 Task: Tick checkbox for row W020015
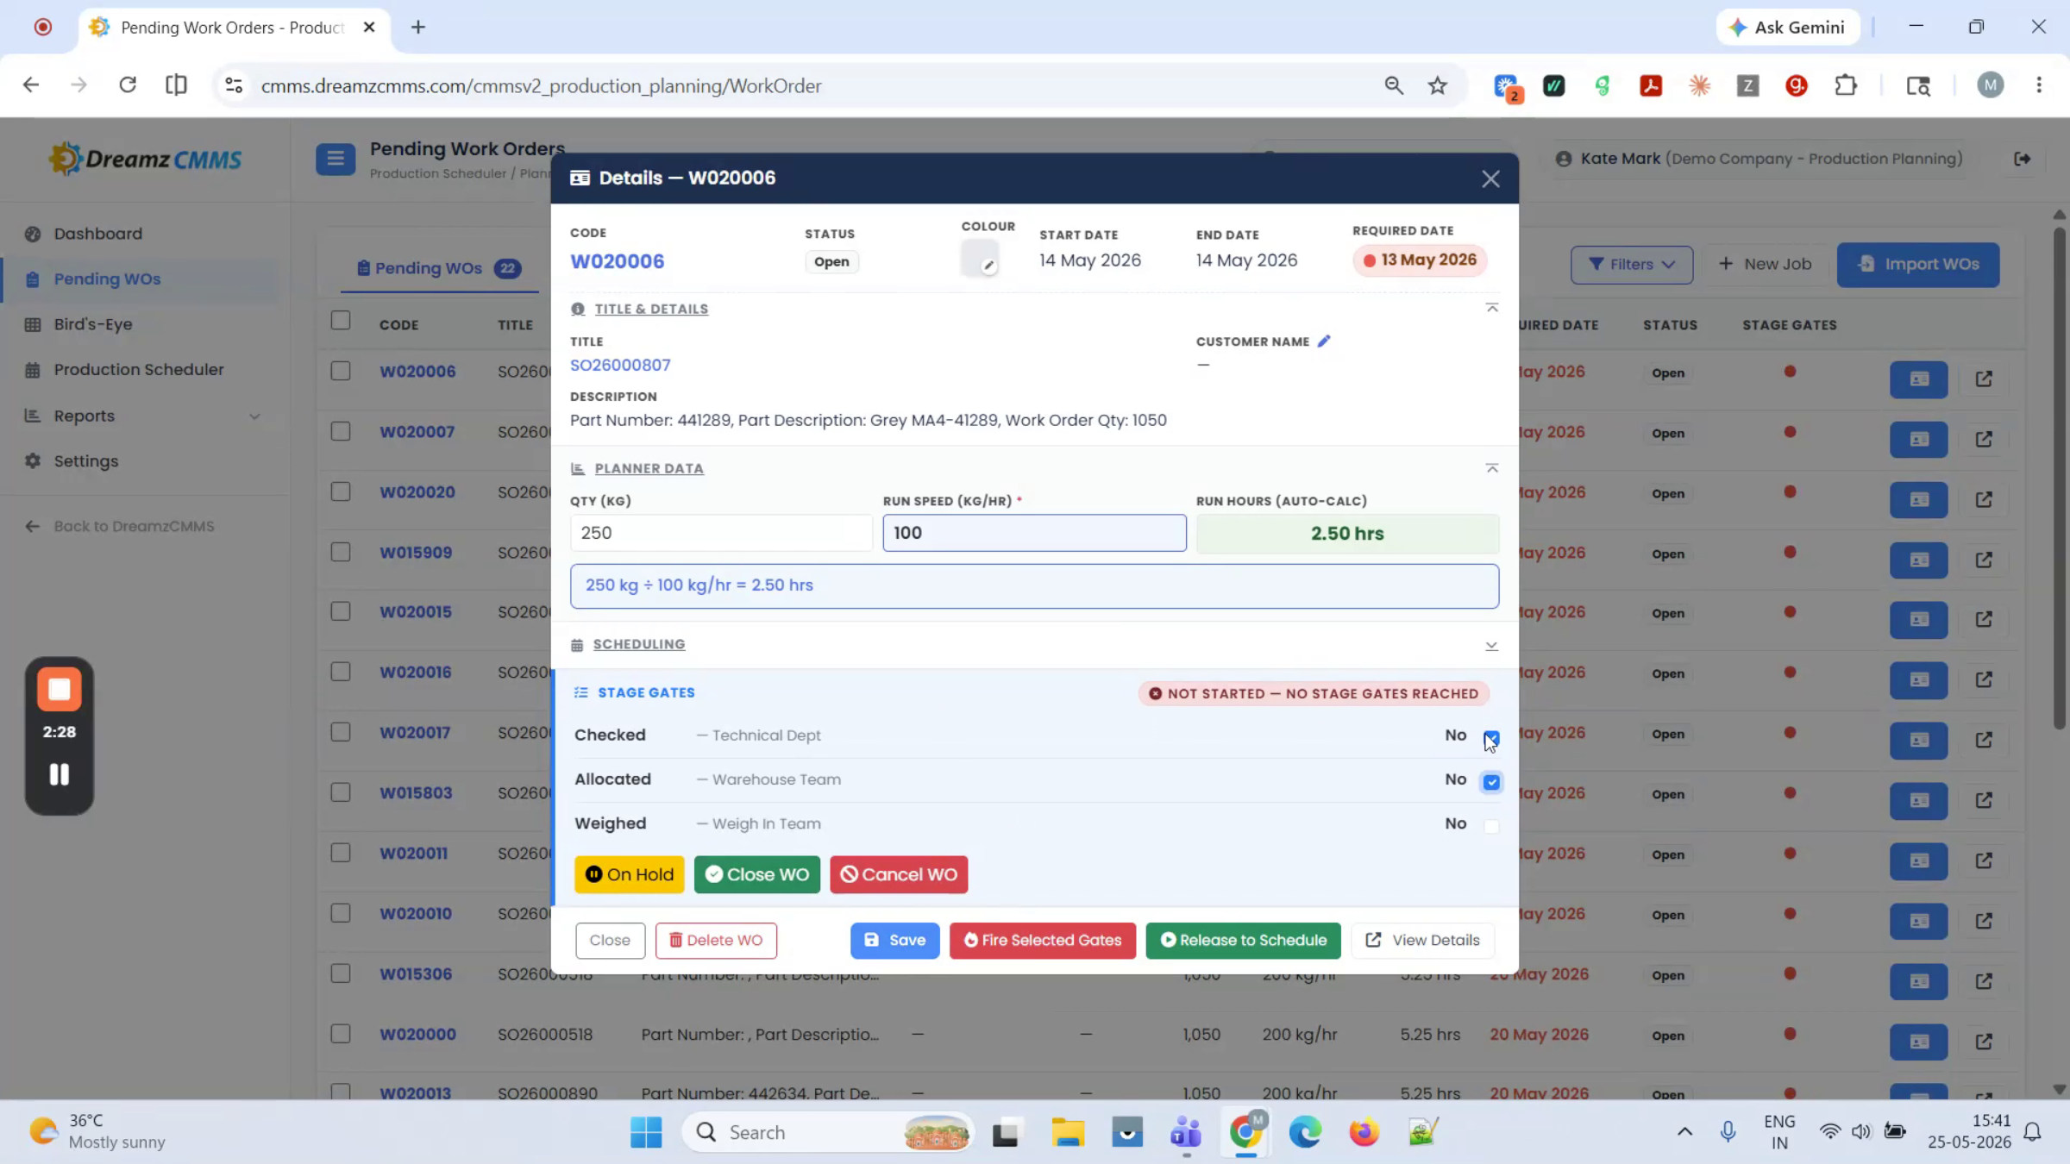341,611
